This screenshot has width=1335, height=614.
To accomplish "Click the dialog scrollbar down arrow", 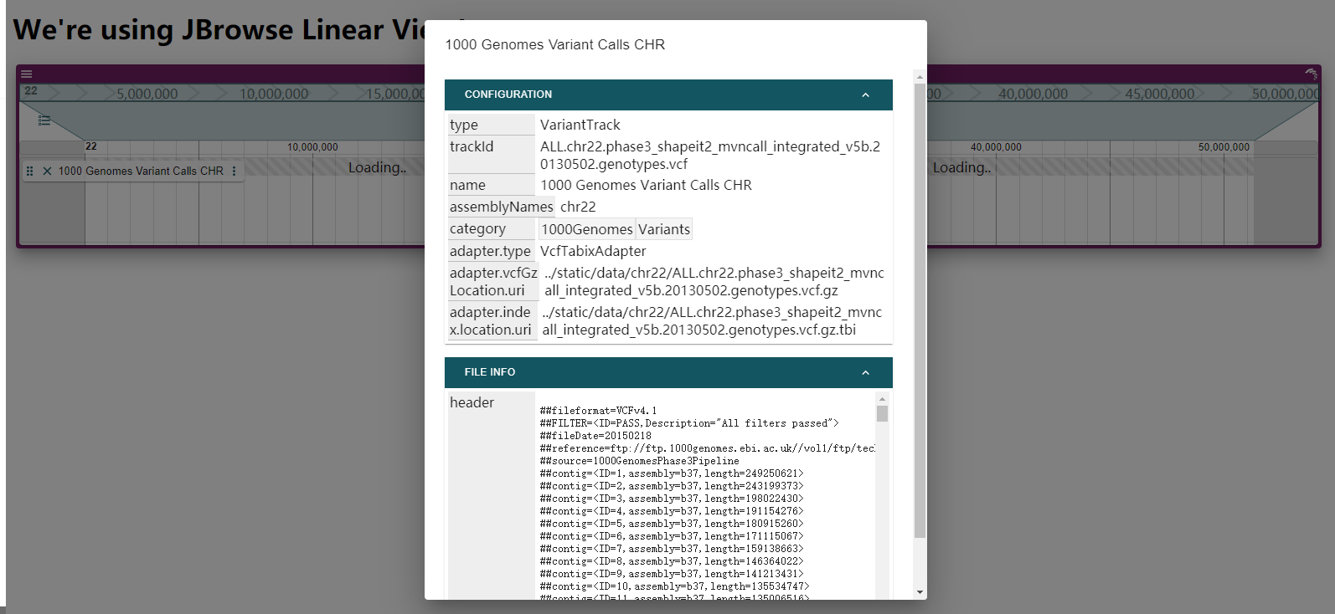I will click(x=920, y=592).
